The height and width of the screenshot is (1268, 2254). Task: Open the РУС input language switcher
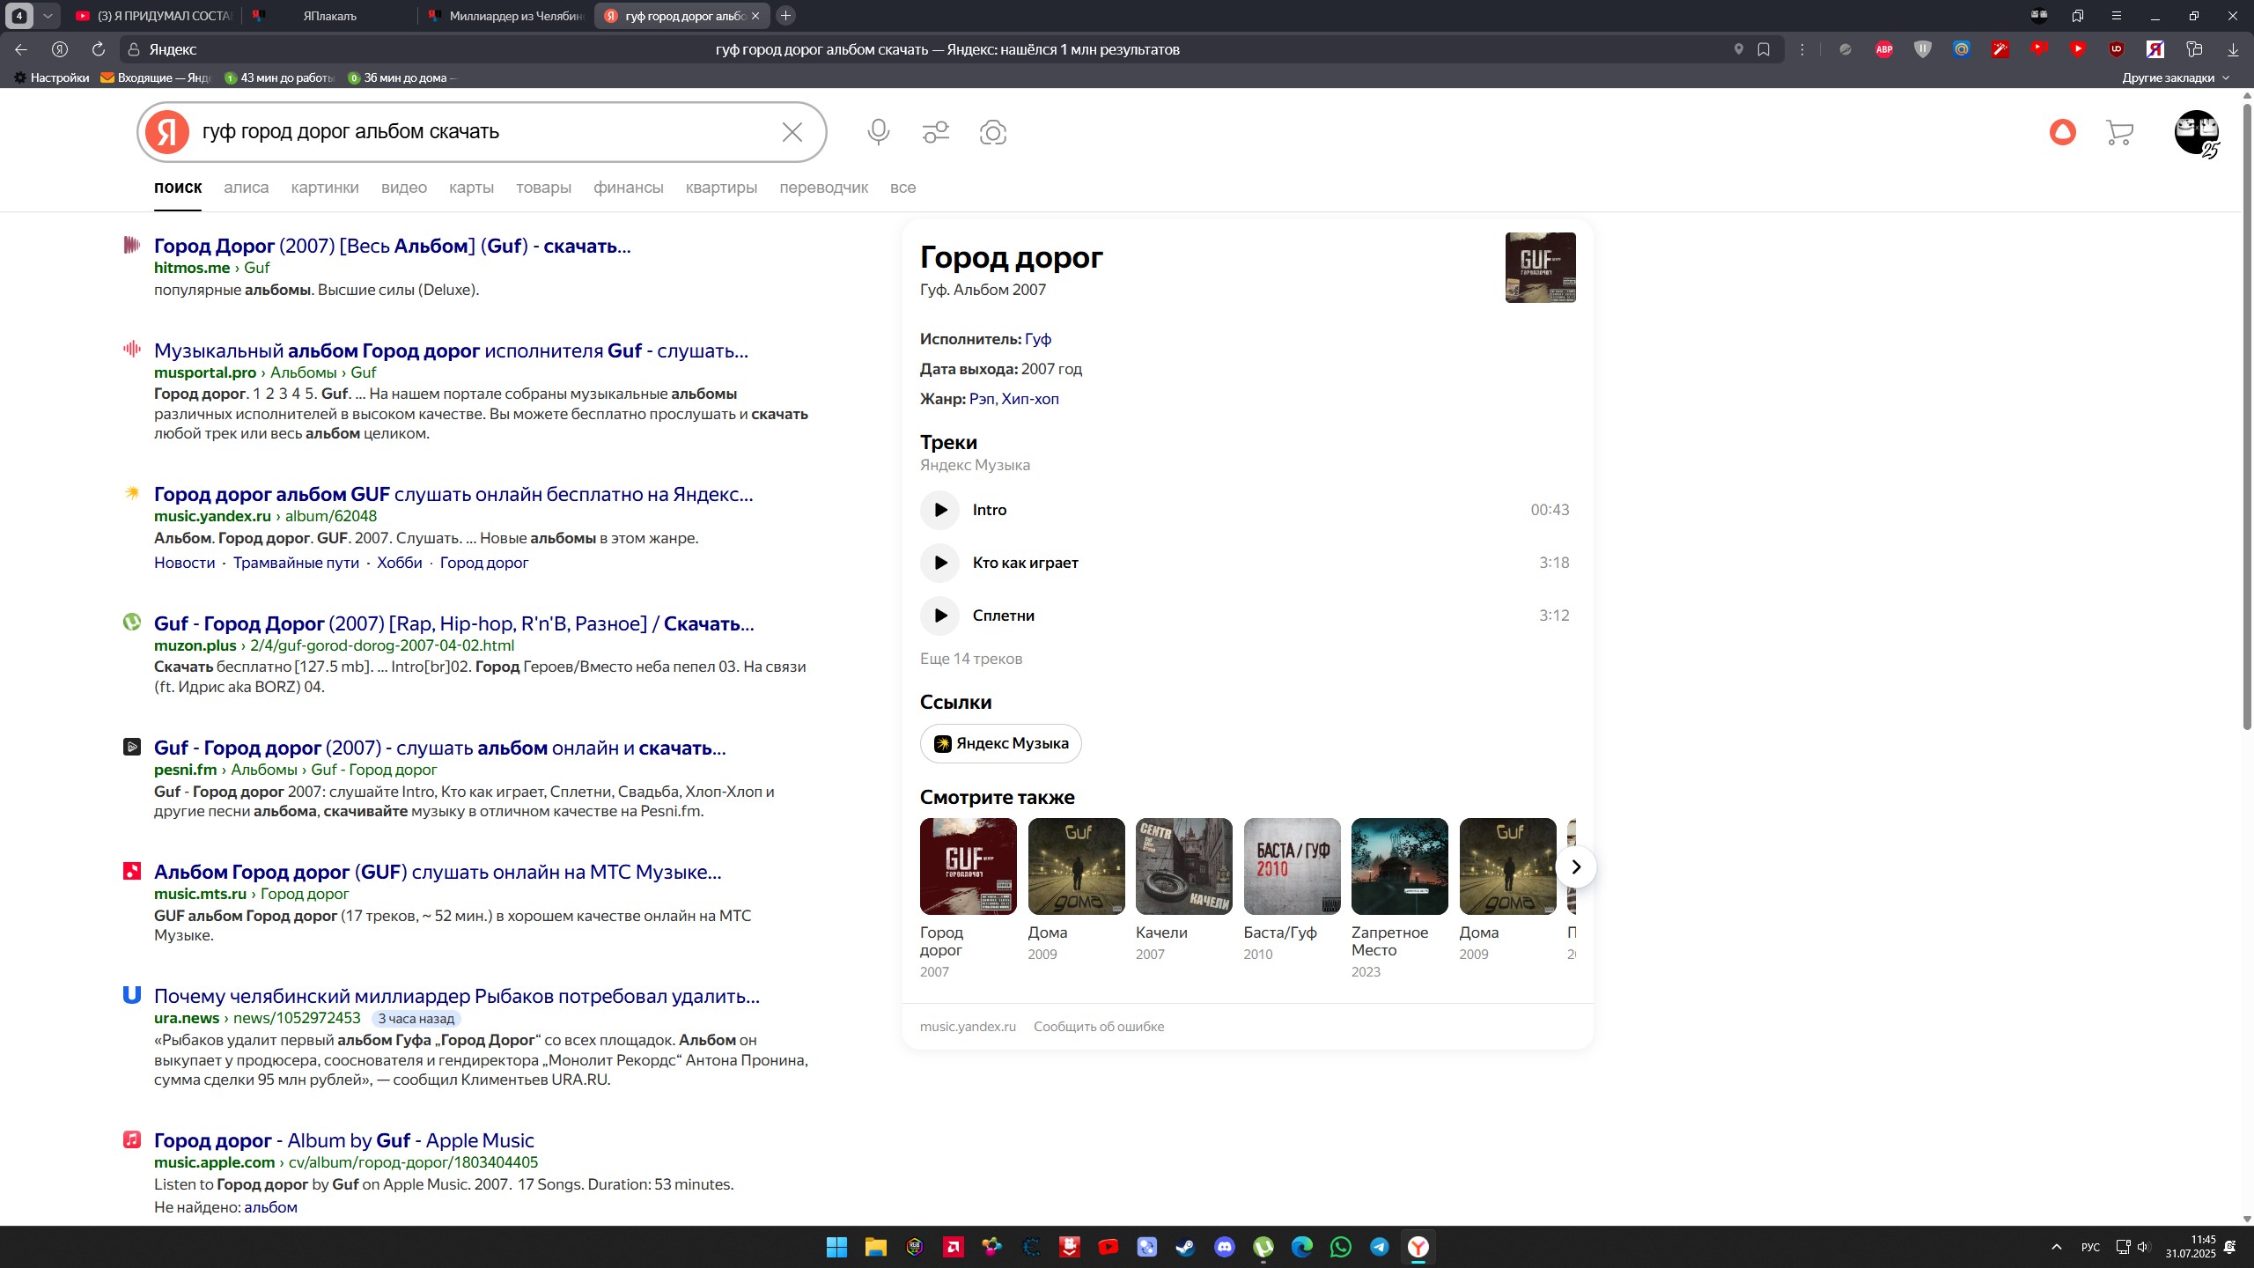click(x=2090, y=1247)
